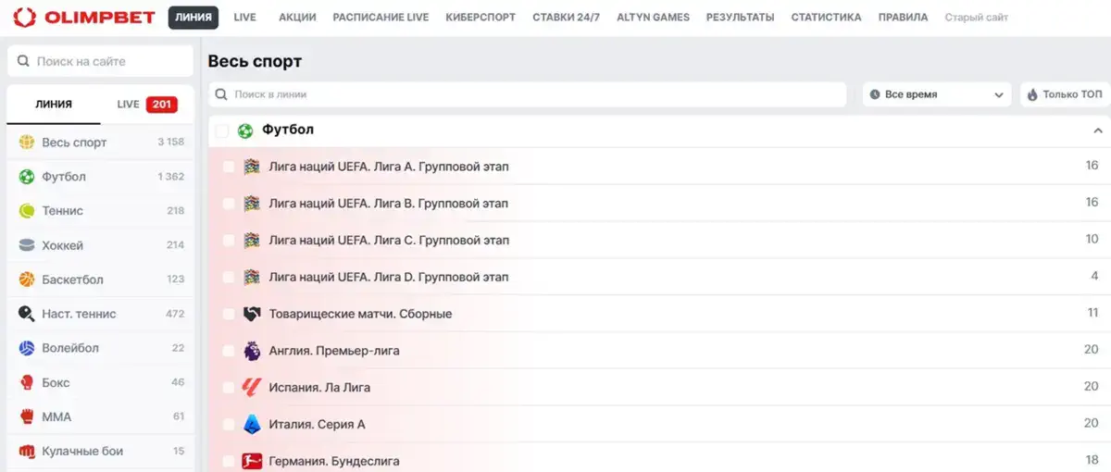This screenshot has width=1111, height=472.
Task: Click the magnifier icon in line search
Action: [x=222, y=94]
